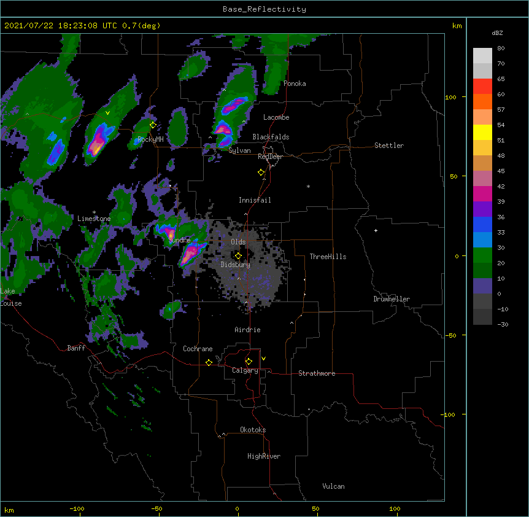Click the Base_Reflectivity title text
529x517 pixels.
(264, 9)
